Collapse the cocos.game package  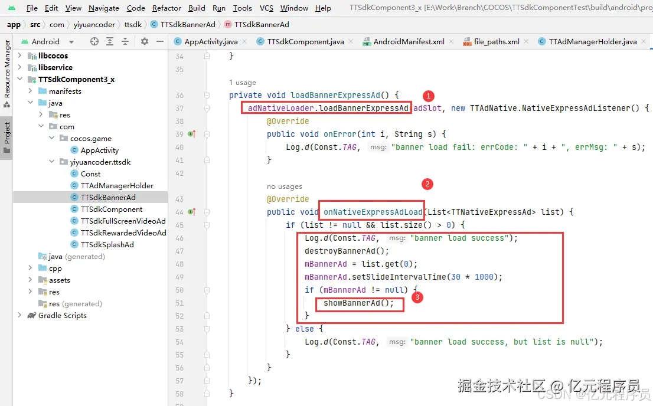point(51,138)
